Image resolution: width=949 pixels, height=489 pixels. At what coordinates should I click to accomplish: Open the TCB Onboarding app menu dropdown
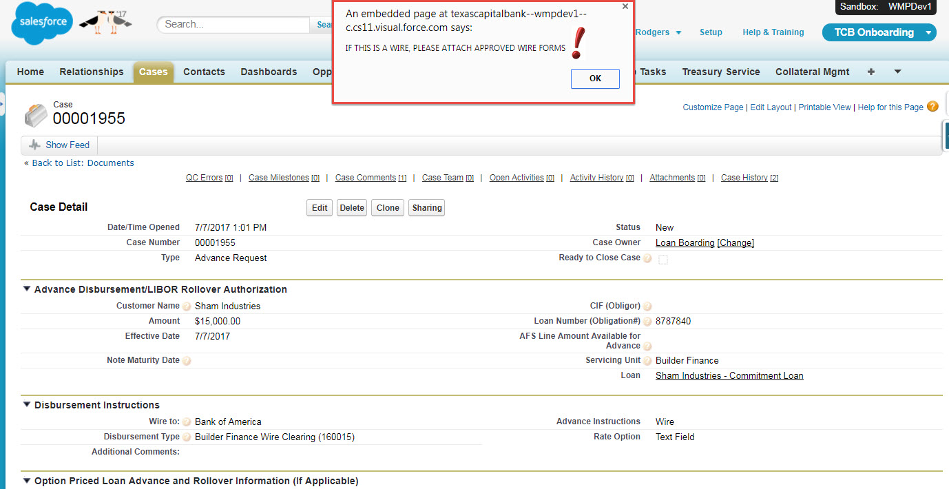[x=928, y=32]
